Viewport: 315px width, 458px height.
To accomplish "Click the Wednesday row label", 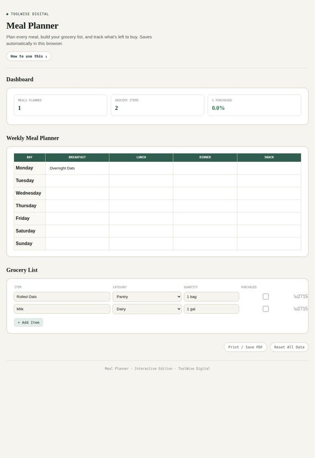I will (28, 193).
